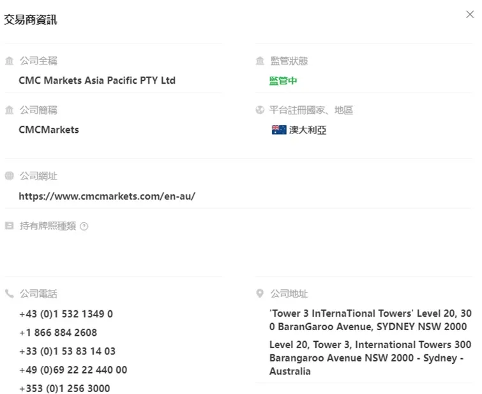Open the https://www.cmcmarkets.com/en-au/ link

107,196
